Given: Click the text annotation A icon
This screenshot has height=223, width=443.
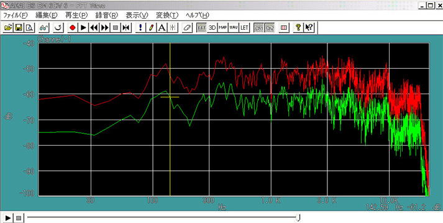Looking at the screenshot, I should click(x=162, y=28).
